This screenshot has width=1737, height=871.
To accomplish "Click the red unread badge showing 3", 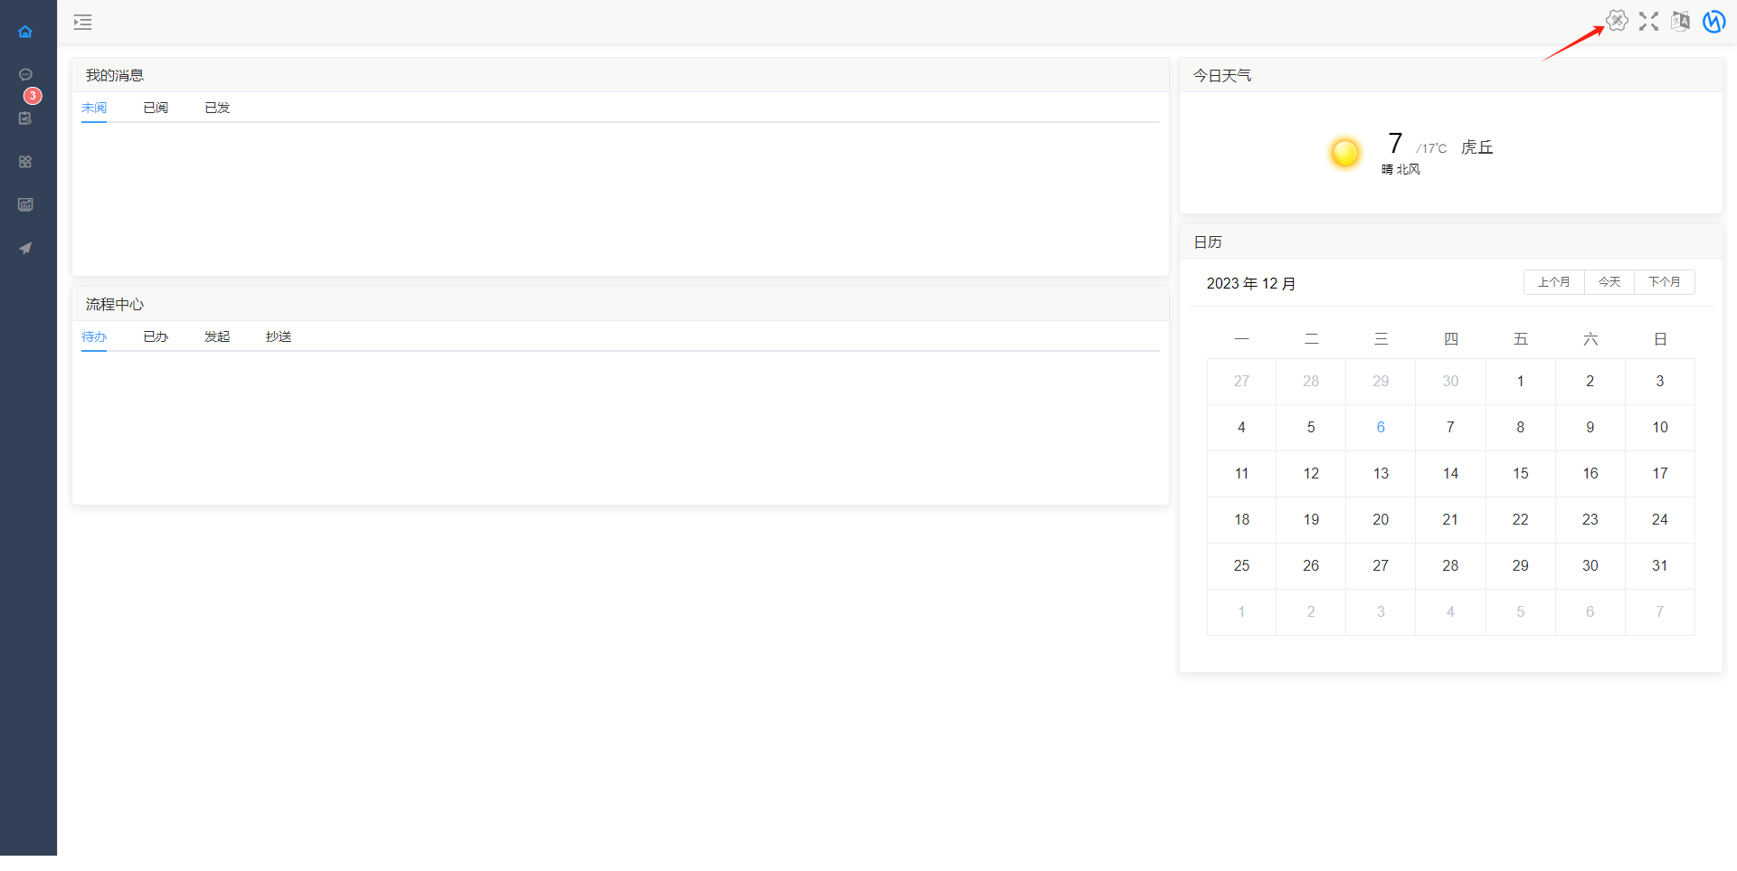I will 33,95.
